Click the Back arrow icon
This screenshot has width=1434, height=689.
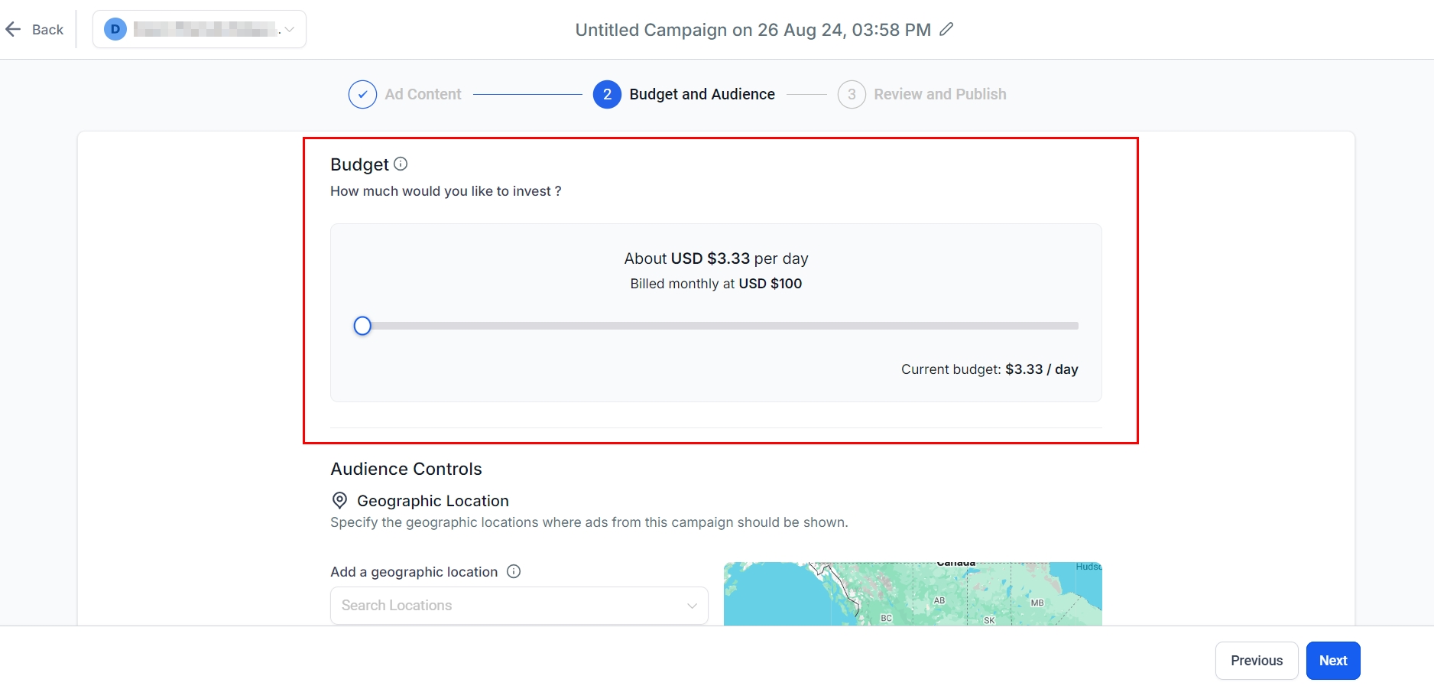13,30
